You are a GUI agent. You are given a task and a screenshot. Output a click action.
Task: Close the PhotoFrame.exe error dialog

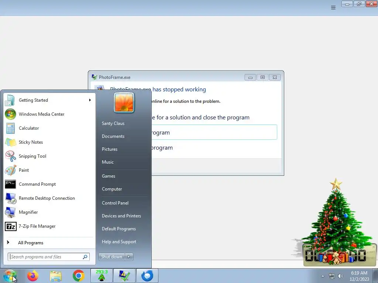[275, 77]
